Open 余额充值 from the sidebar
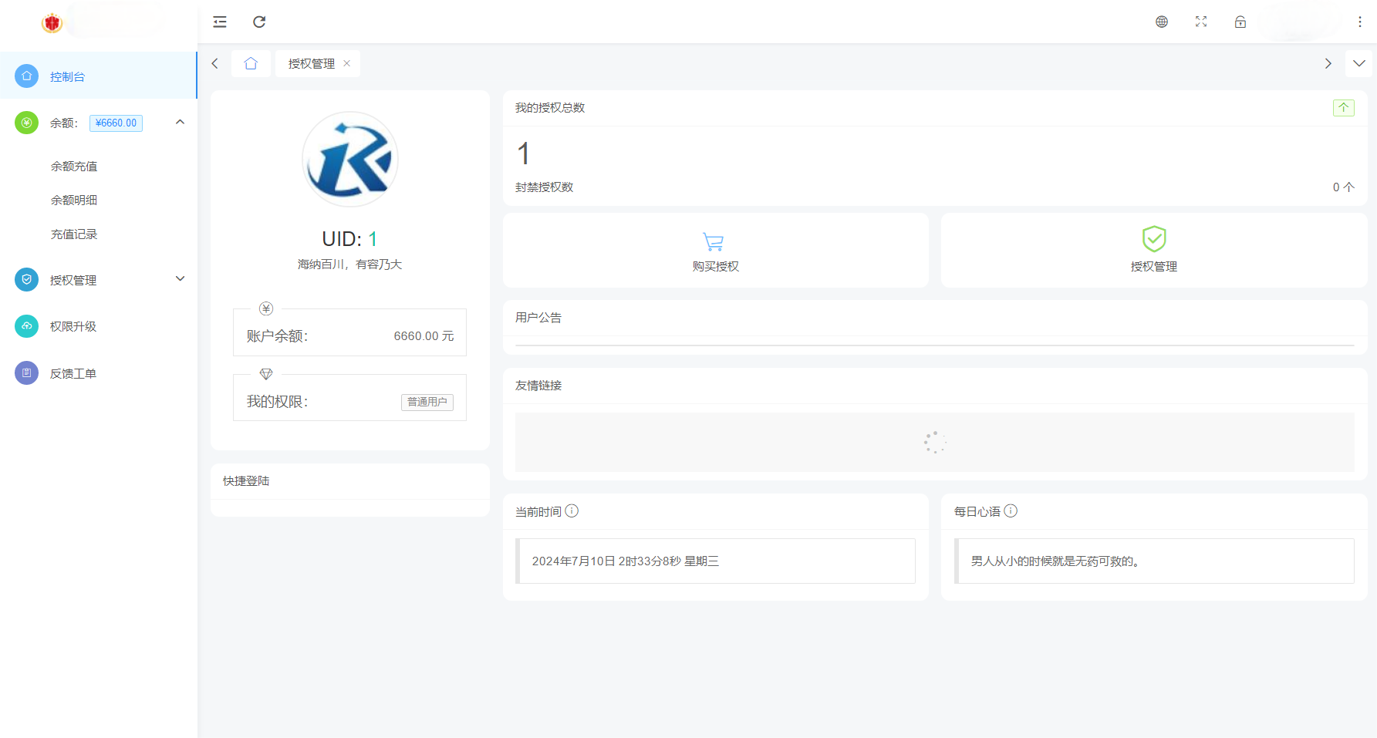 click(x=74, y=166)
